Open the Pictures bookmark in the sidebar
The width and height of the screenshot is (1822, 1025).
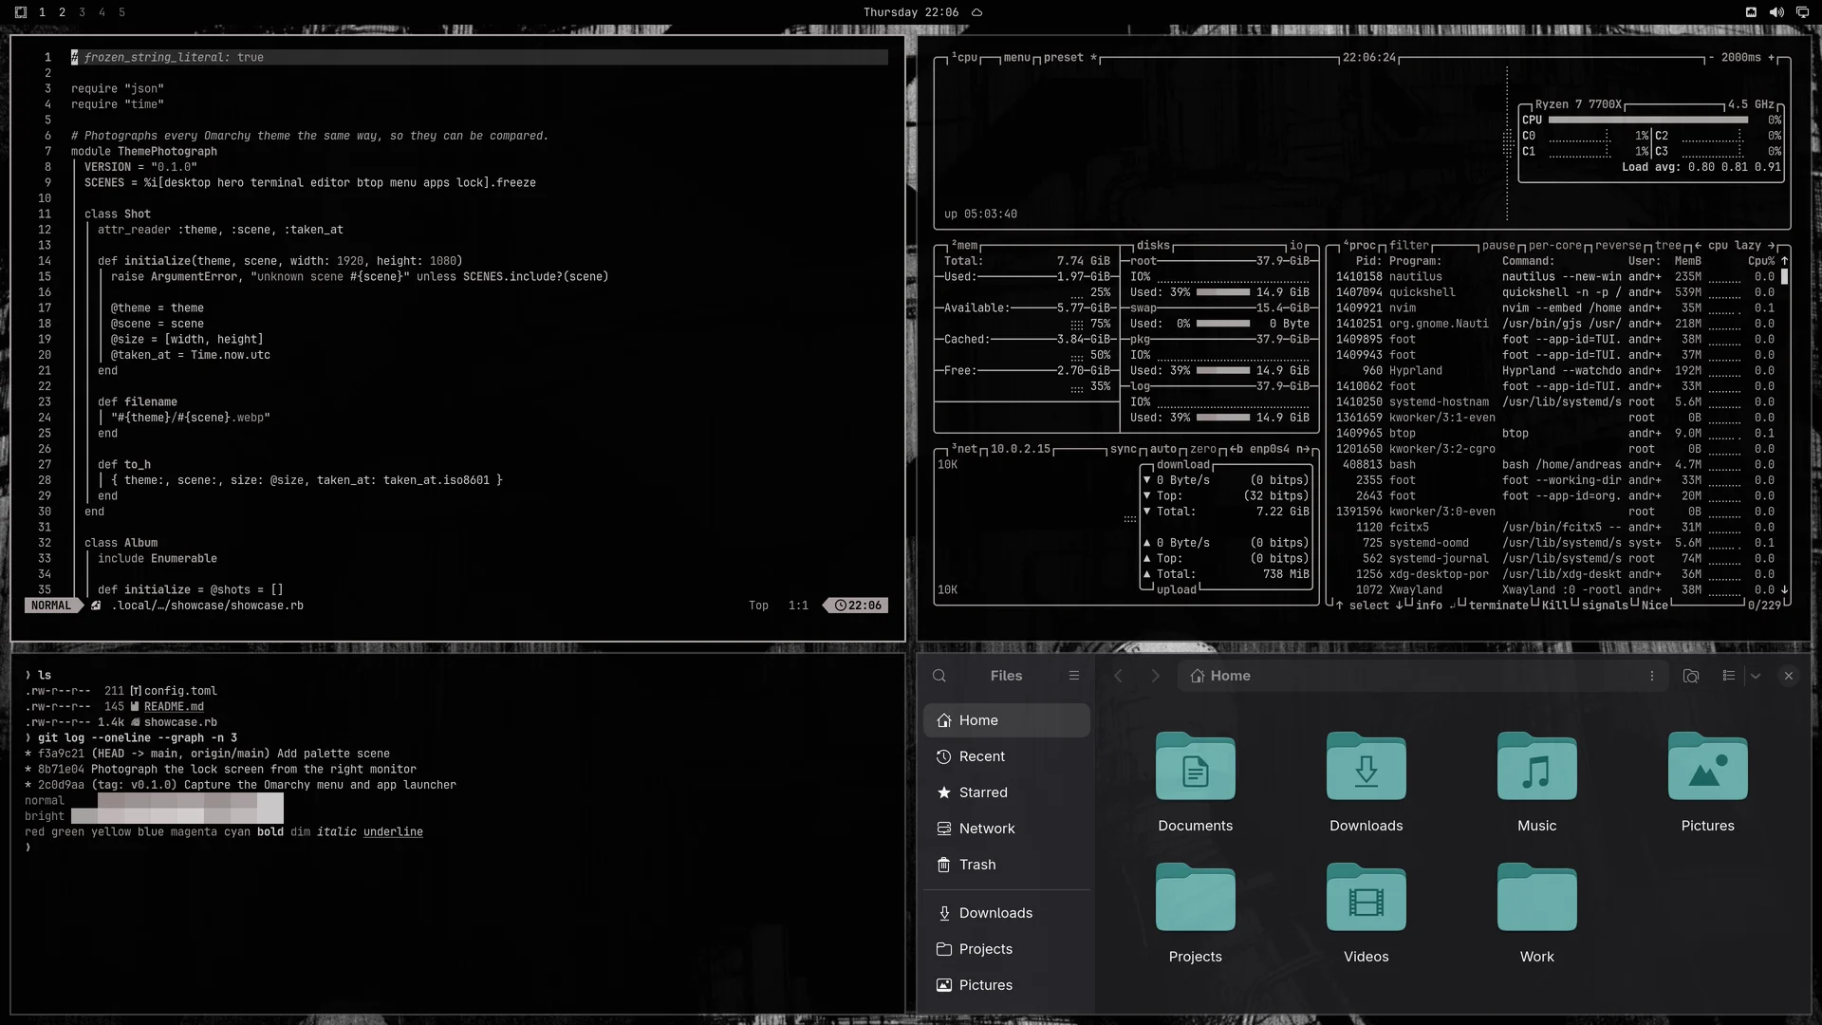1007,985
